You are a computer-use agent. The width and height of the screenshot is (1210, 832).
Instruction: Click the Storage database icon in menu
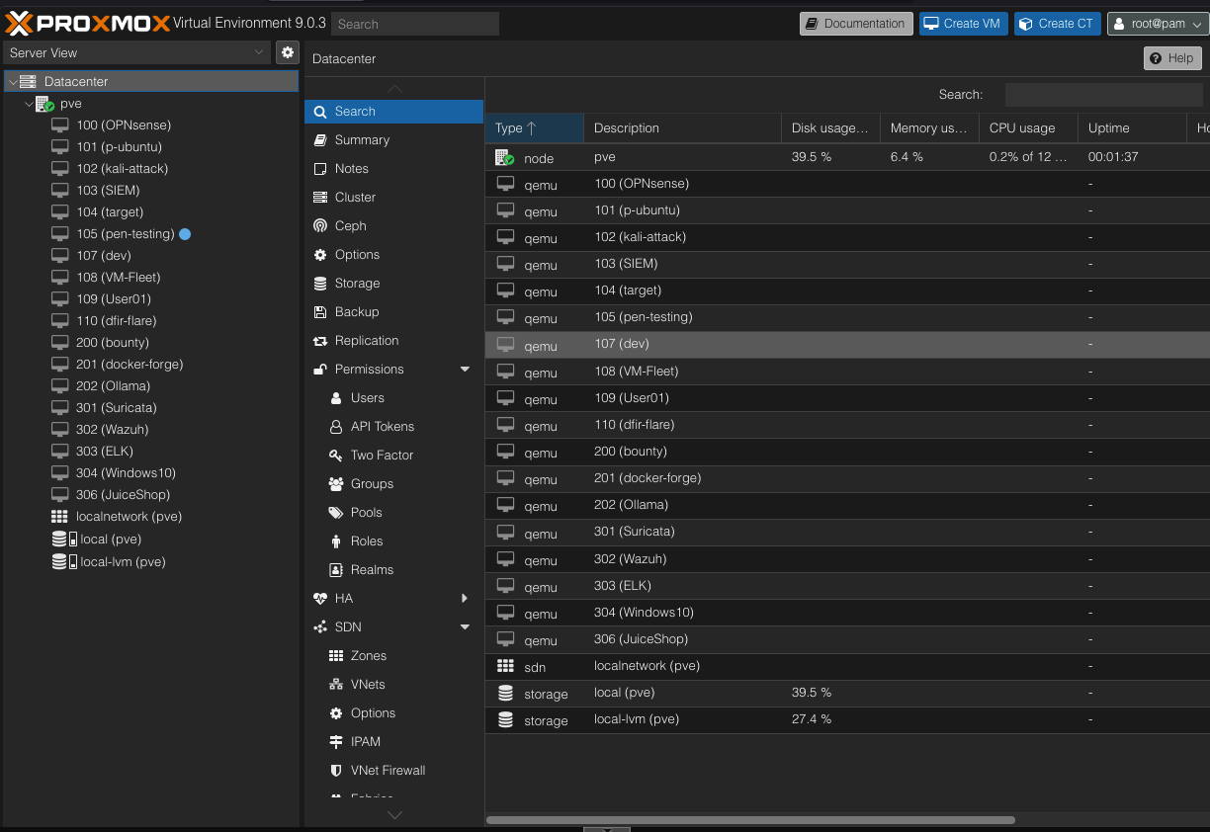pyautogui.click(x=320, y=284)
